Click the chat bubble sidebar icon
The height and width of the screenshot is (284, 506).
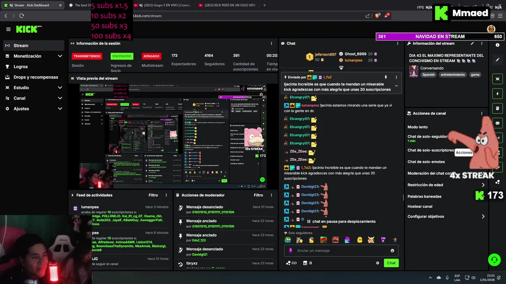pyautogui.click(x=497, y=123)
